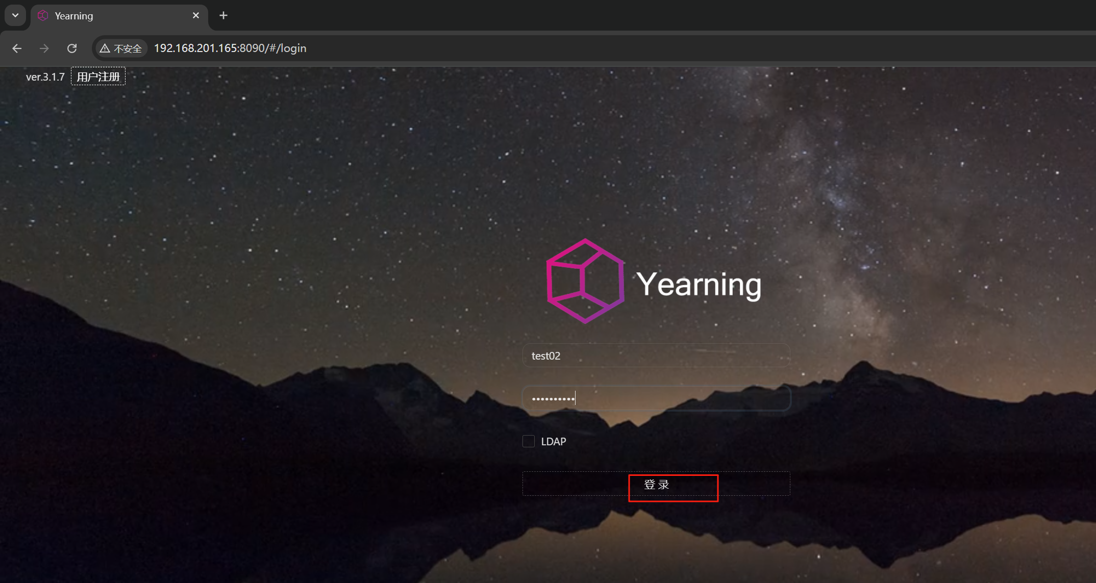Focus the password input field
This screenshot has height=583, width=1096.
656,398
